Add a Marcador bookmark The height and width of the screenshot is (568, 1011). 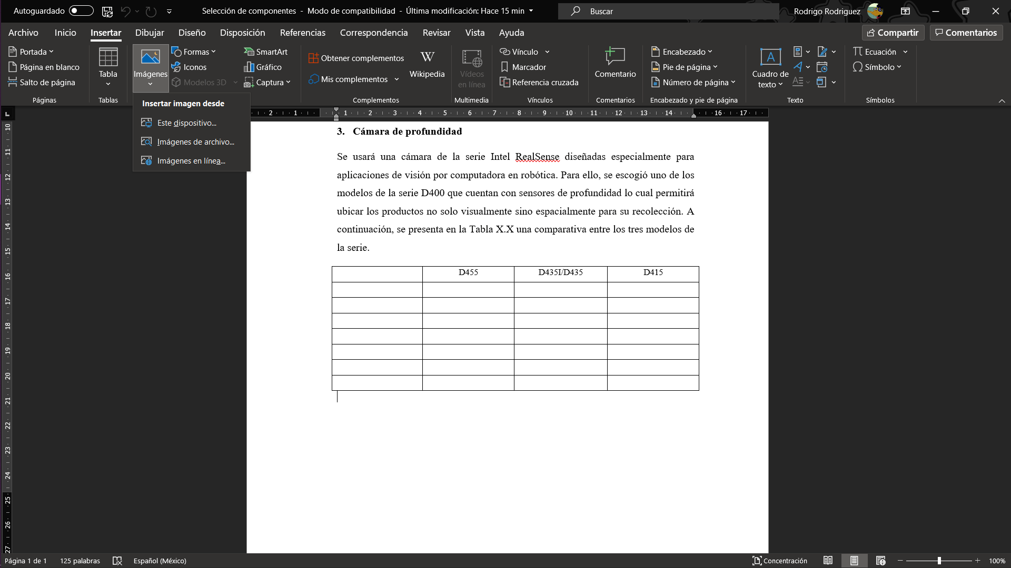tap(523, 67)
